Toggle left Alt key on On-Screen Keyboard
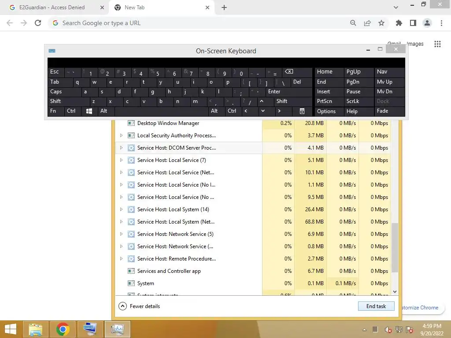The image size is (451, 338). (x=106, y=111)
